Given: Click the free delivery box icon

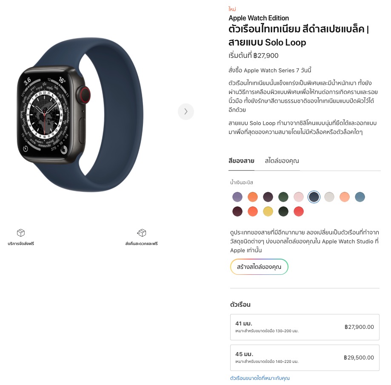Looking at the screenshot, I should [x=21, y=233].
